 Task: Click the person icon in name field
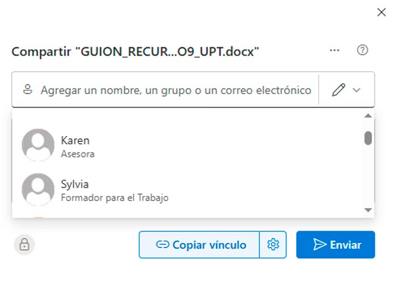tap(27, 89)
